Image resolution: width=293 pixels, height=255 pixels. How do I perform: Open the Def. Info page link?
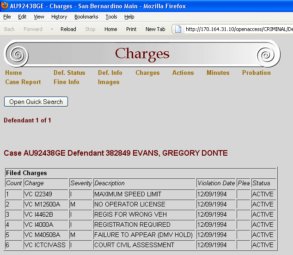tap(110, 73)
